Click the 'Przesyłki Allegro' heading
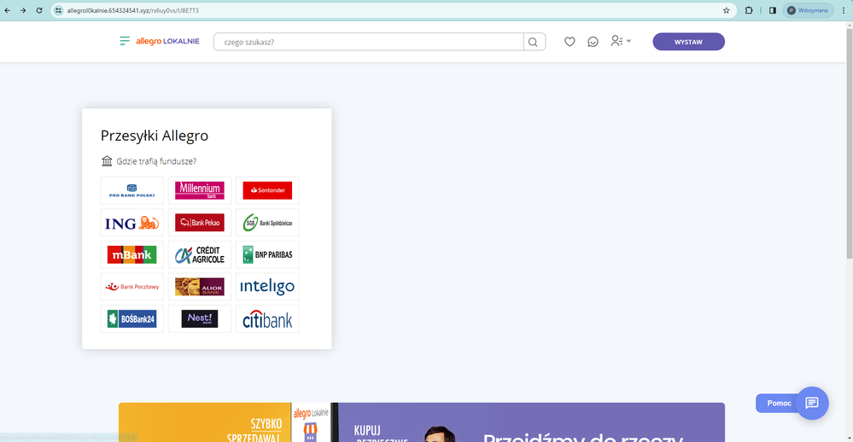Screen dimensions: 853x442 click(155, 136)
